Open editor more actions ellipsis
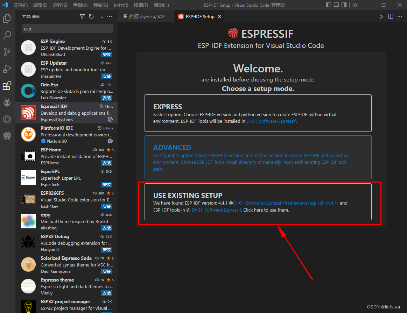 400,16
